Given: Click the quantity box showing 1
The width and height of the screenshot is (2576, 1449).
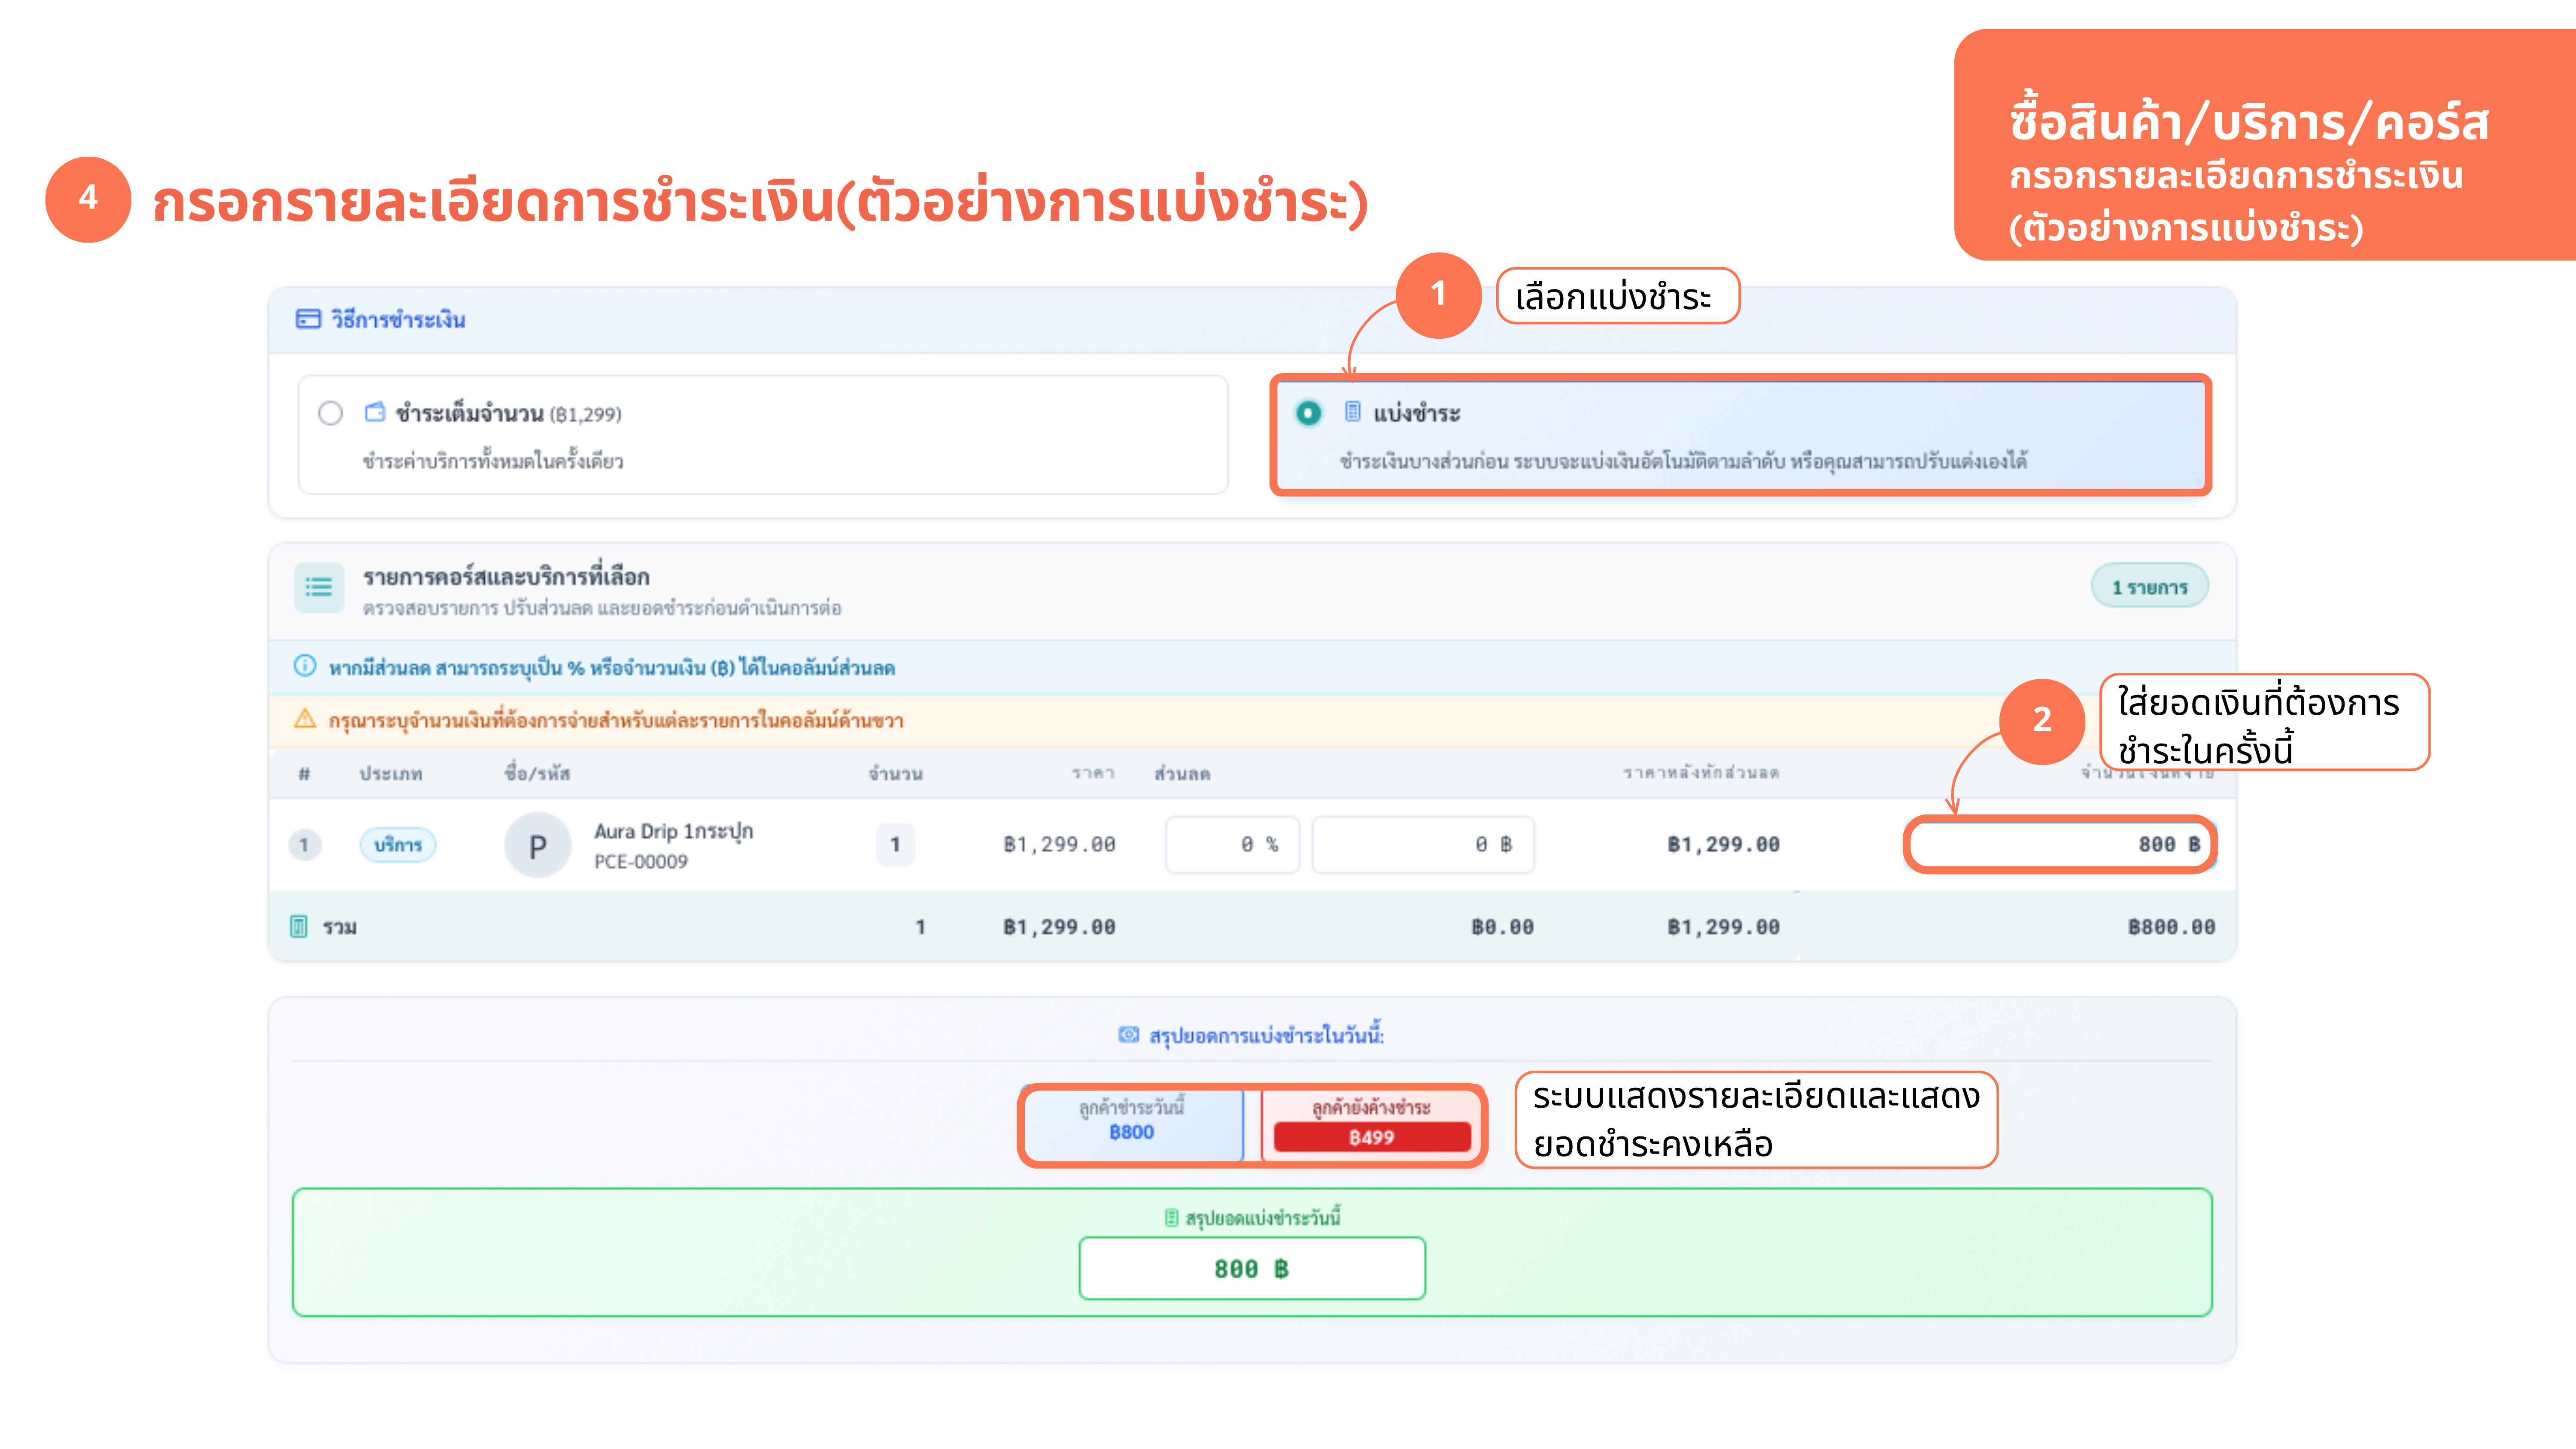Looking at the screenshot, I should click(895, 845).
